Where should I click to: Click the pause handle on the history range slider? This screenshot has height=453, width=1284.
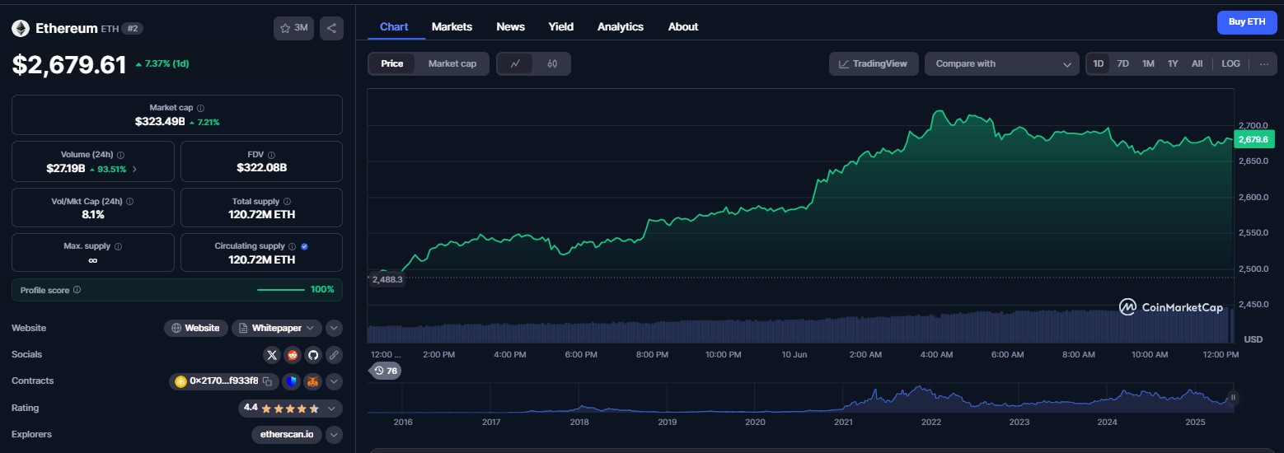click(1234, 397)
